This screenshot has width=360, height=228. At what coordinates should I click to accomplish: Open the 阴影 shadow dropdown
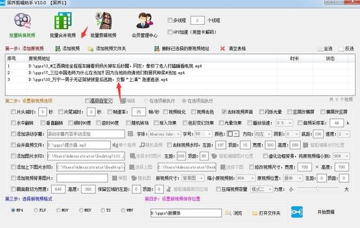pyautogui.click(x=292, y=134)
